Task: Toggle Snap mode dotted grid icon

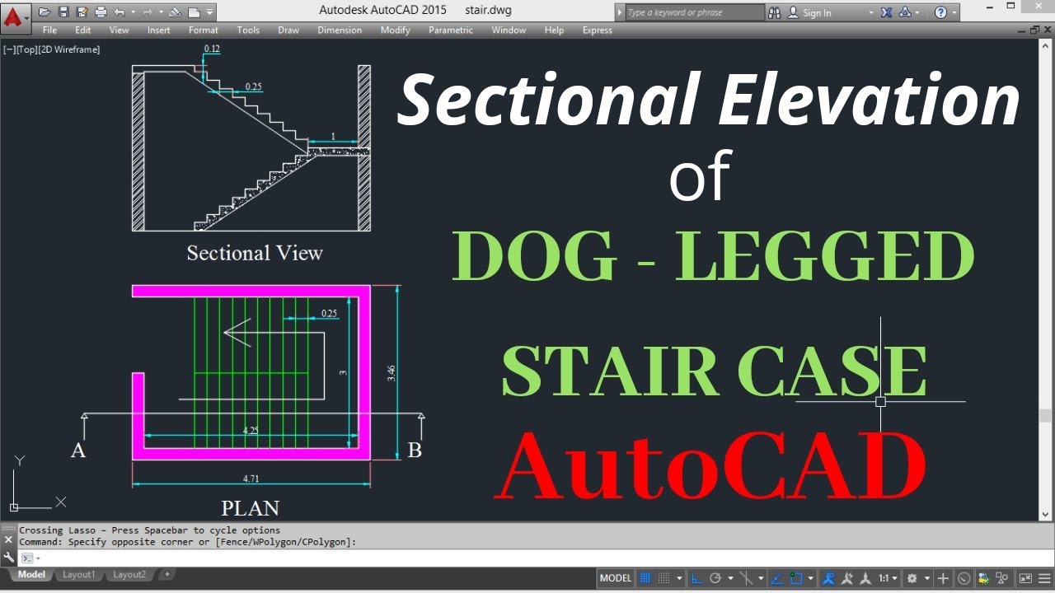Action: (664, 578)
